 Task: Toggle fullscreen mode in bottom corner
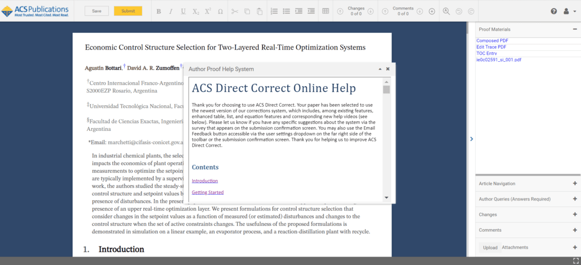[576, 261]
